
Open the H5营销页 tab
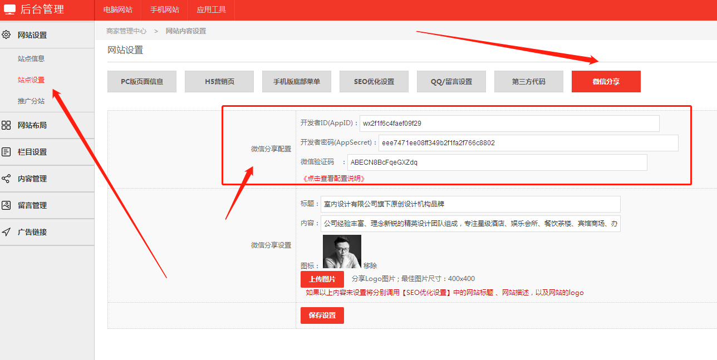(x=219, y=82)
